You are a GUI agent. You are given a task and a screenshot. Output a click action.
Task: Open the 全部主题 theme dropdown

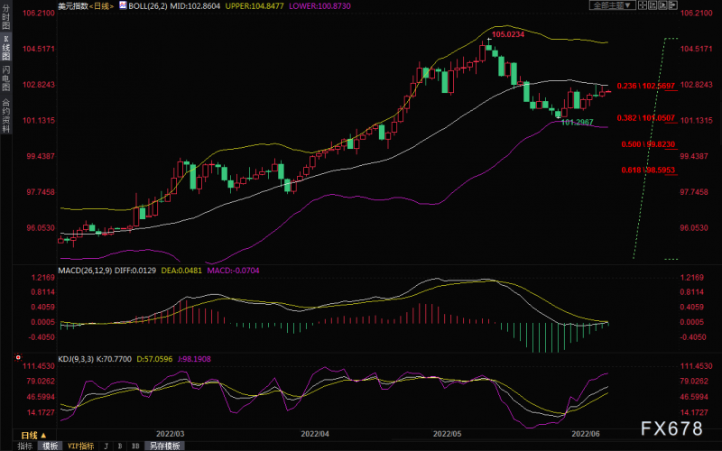click(613, 5)
